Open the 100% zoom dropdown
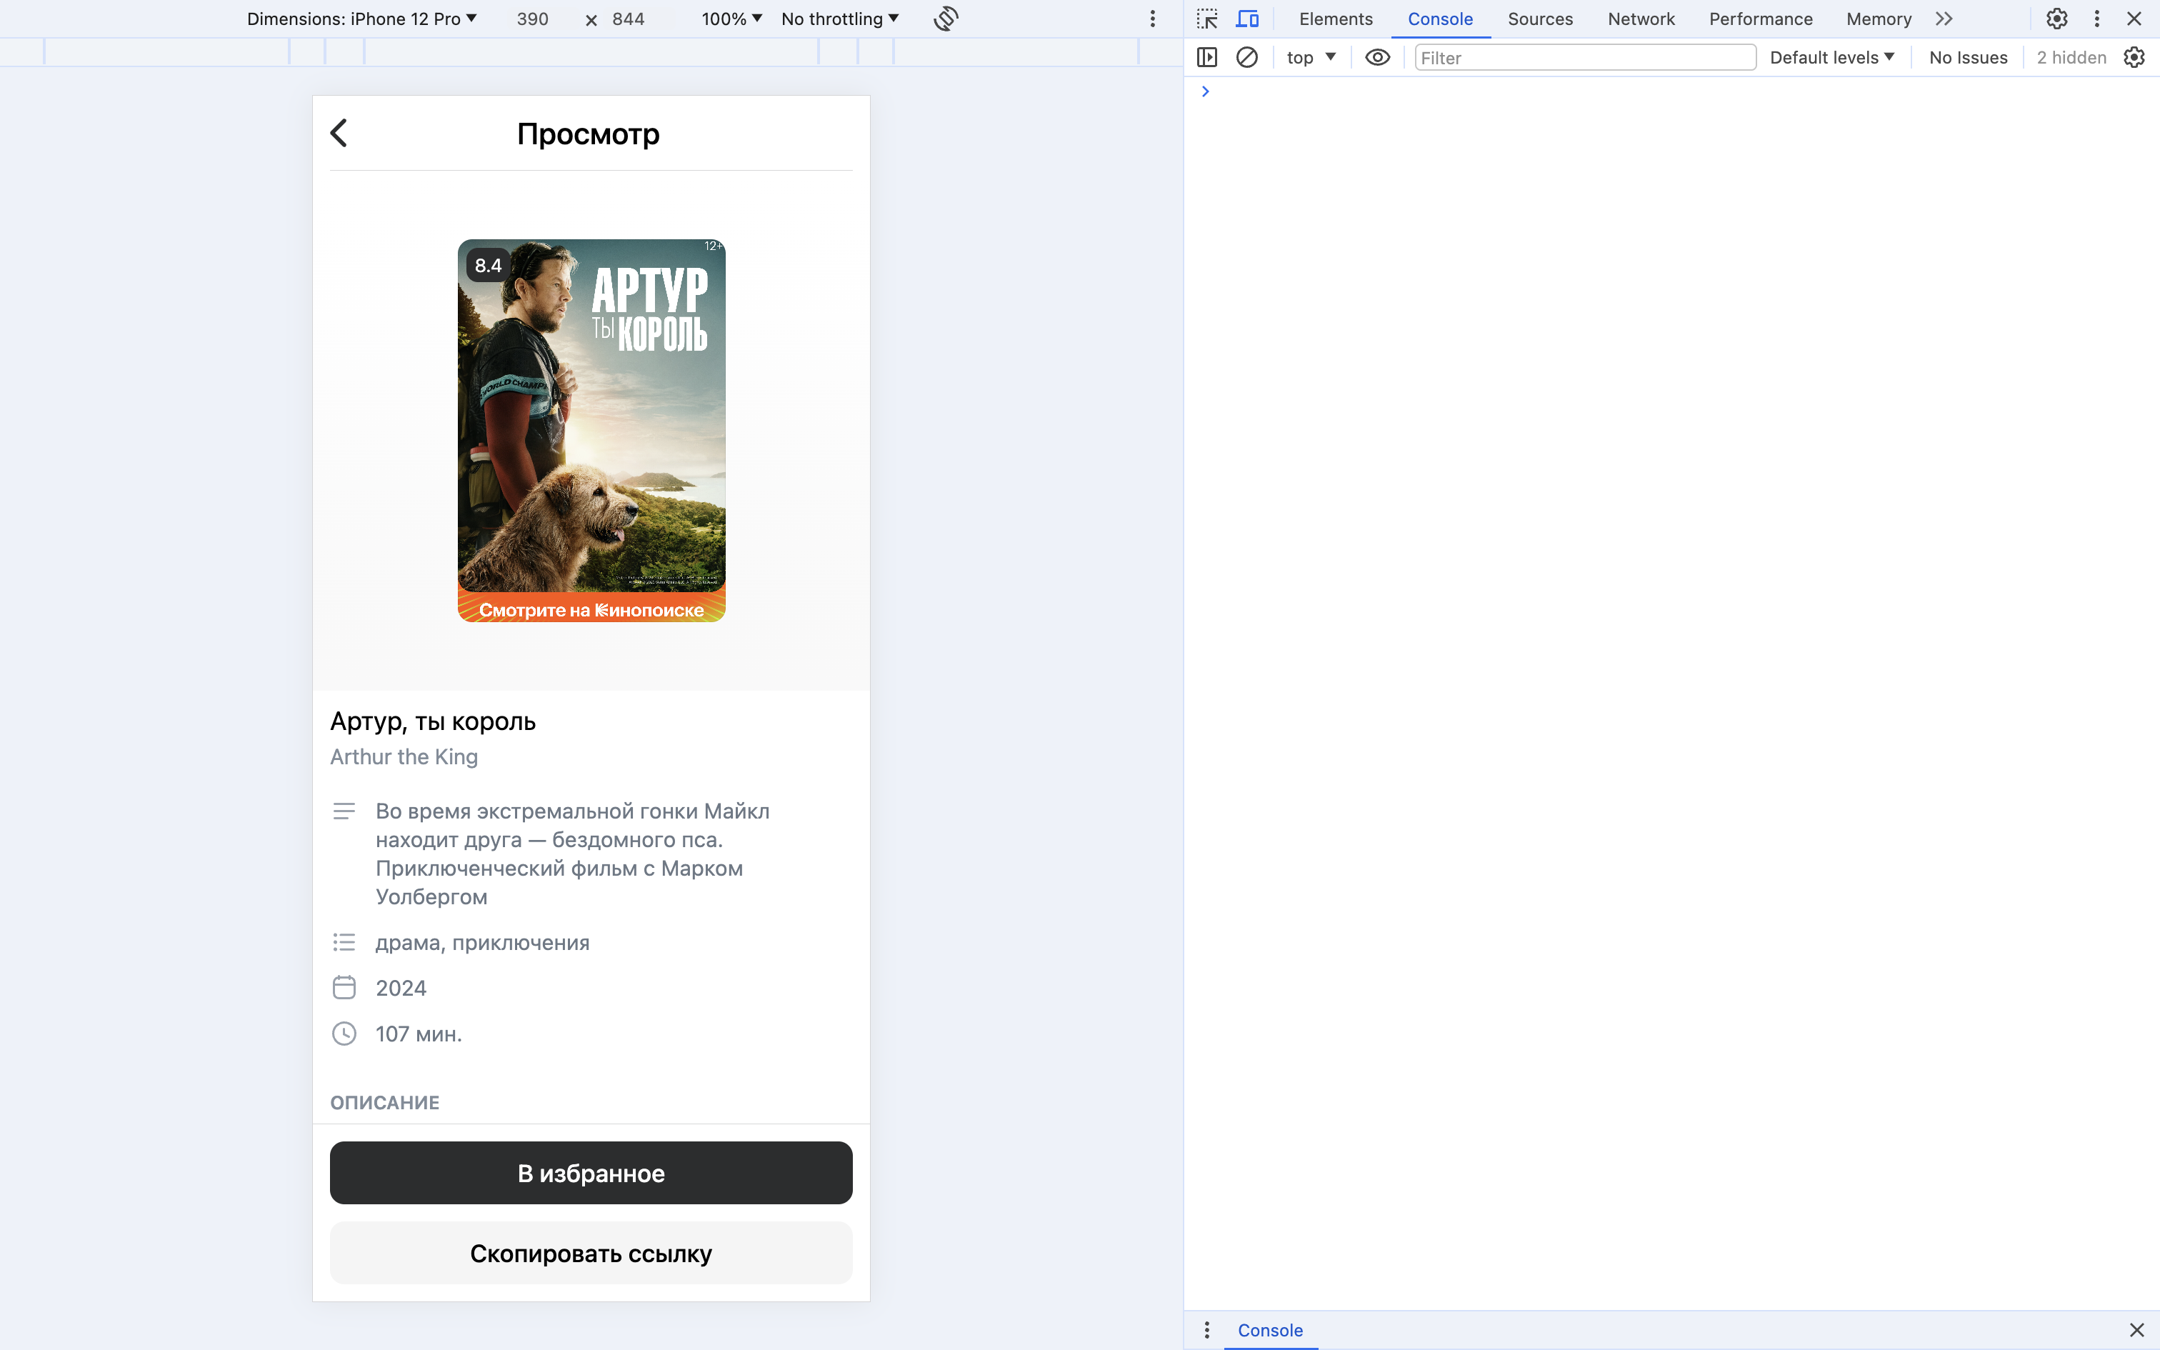This screenshot has width=2160, height=1350. (731, 19)
